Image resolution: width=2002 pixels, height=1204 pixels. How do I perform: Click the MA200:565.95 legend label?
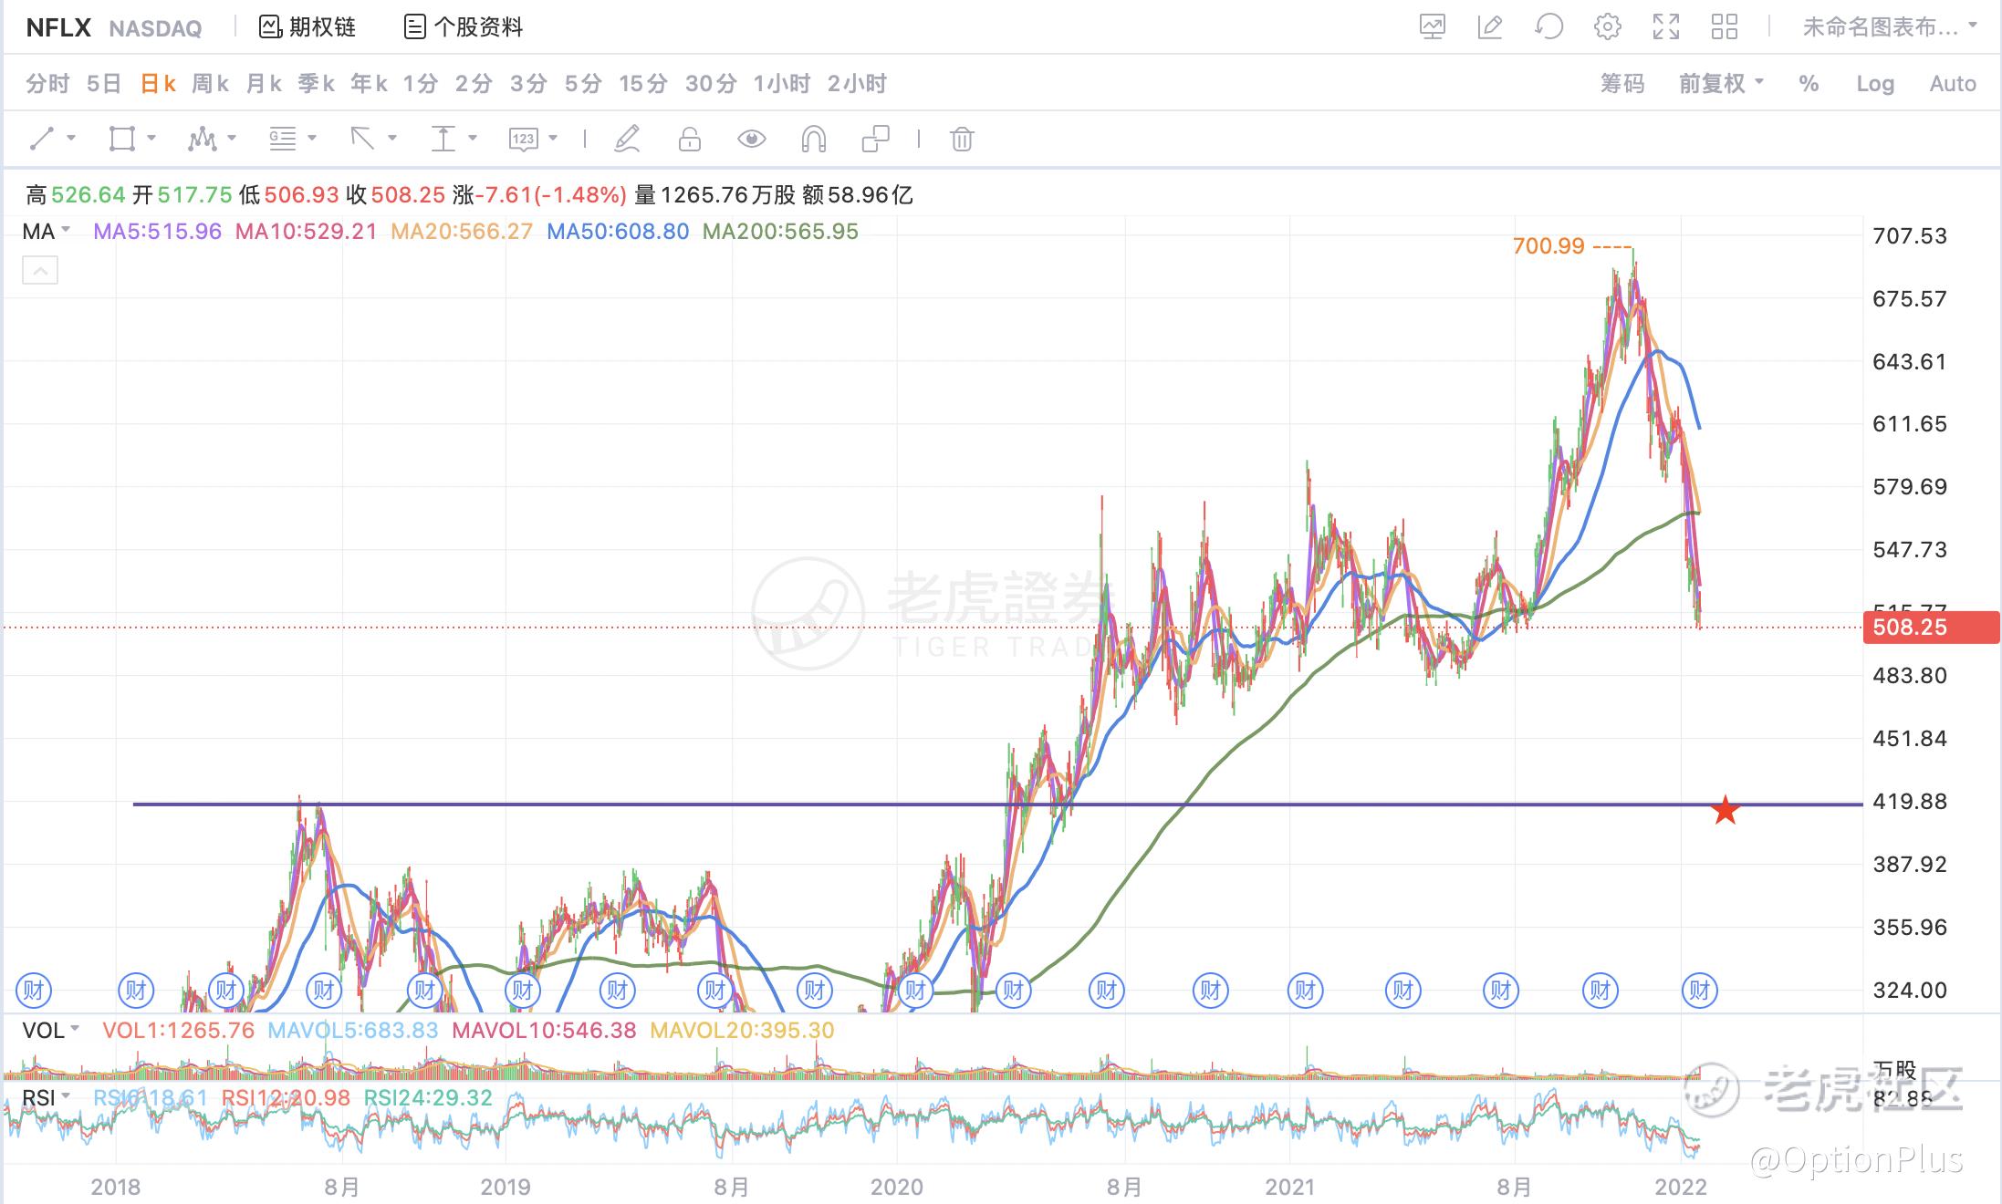tap(780, 232)
